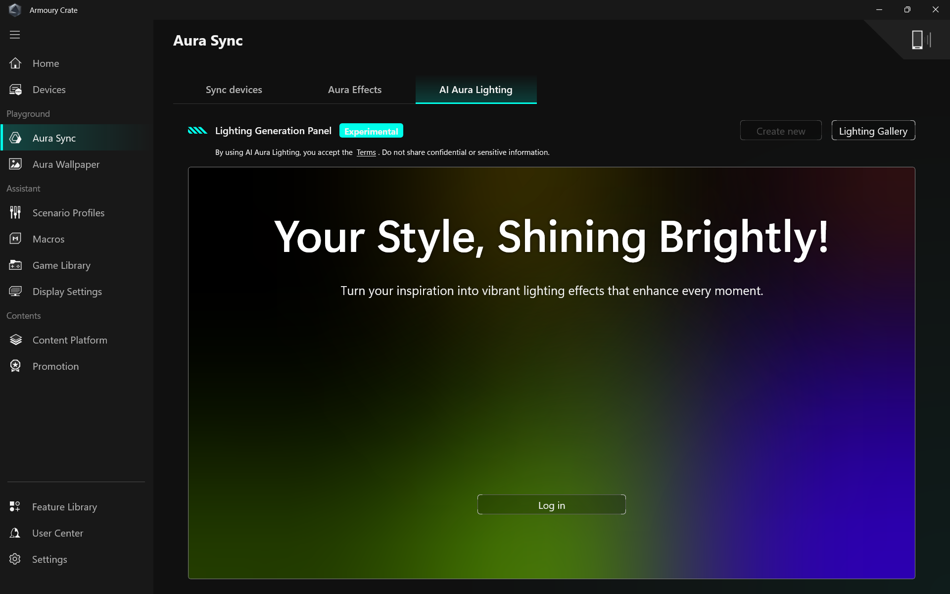This screenshot has height=594, width=950.
Task: Click the Scenario Profiles sliders icon
Action: 15,213
